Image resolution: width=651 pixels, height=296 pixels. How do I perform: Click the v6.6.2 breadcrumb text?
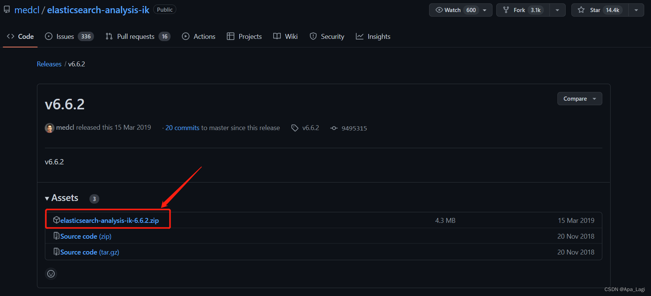coord(77,64)
